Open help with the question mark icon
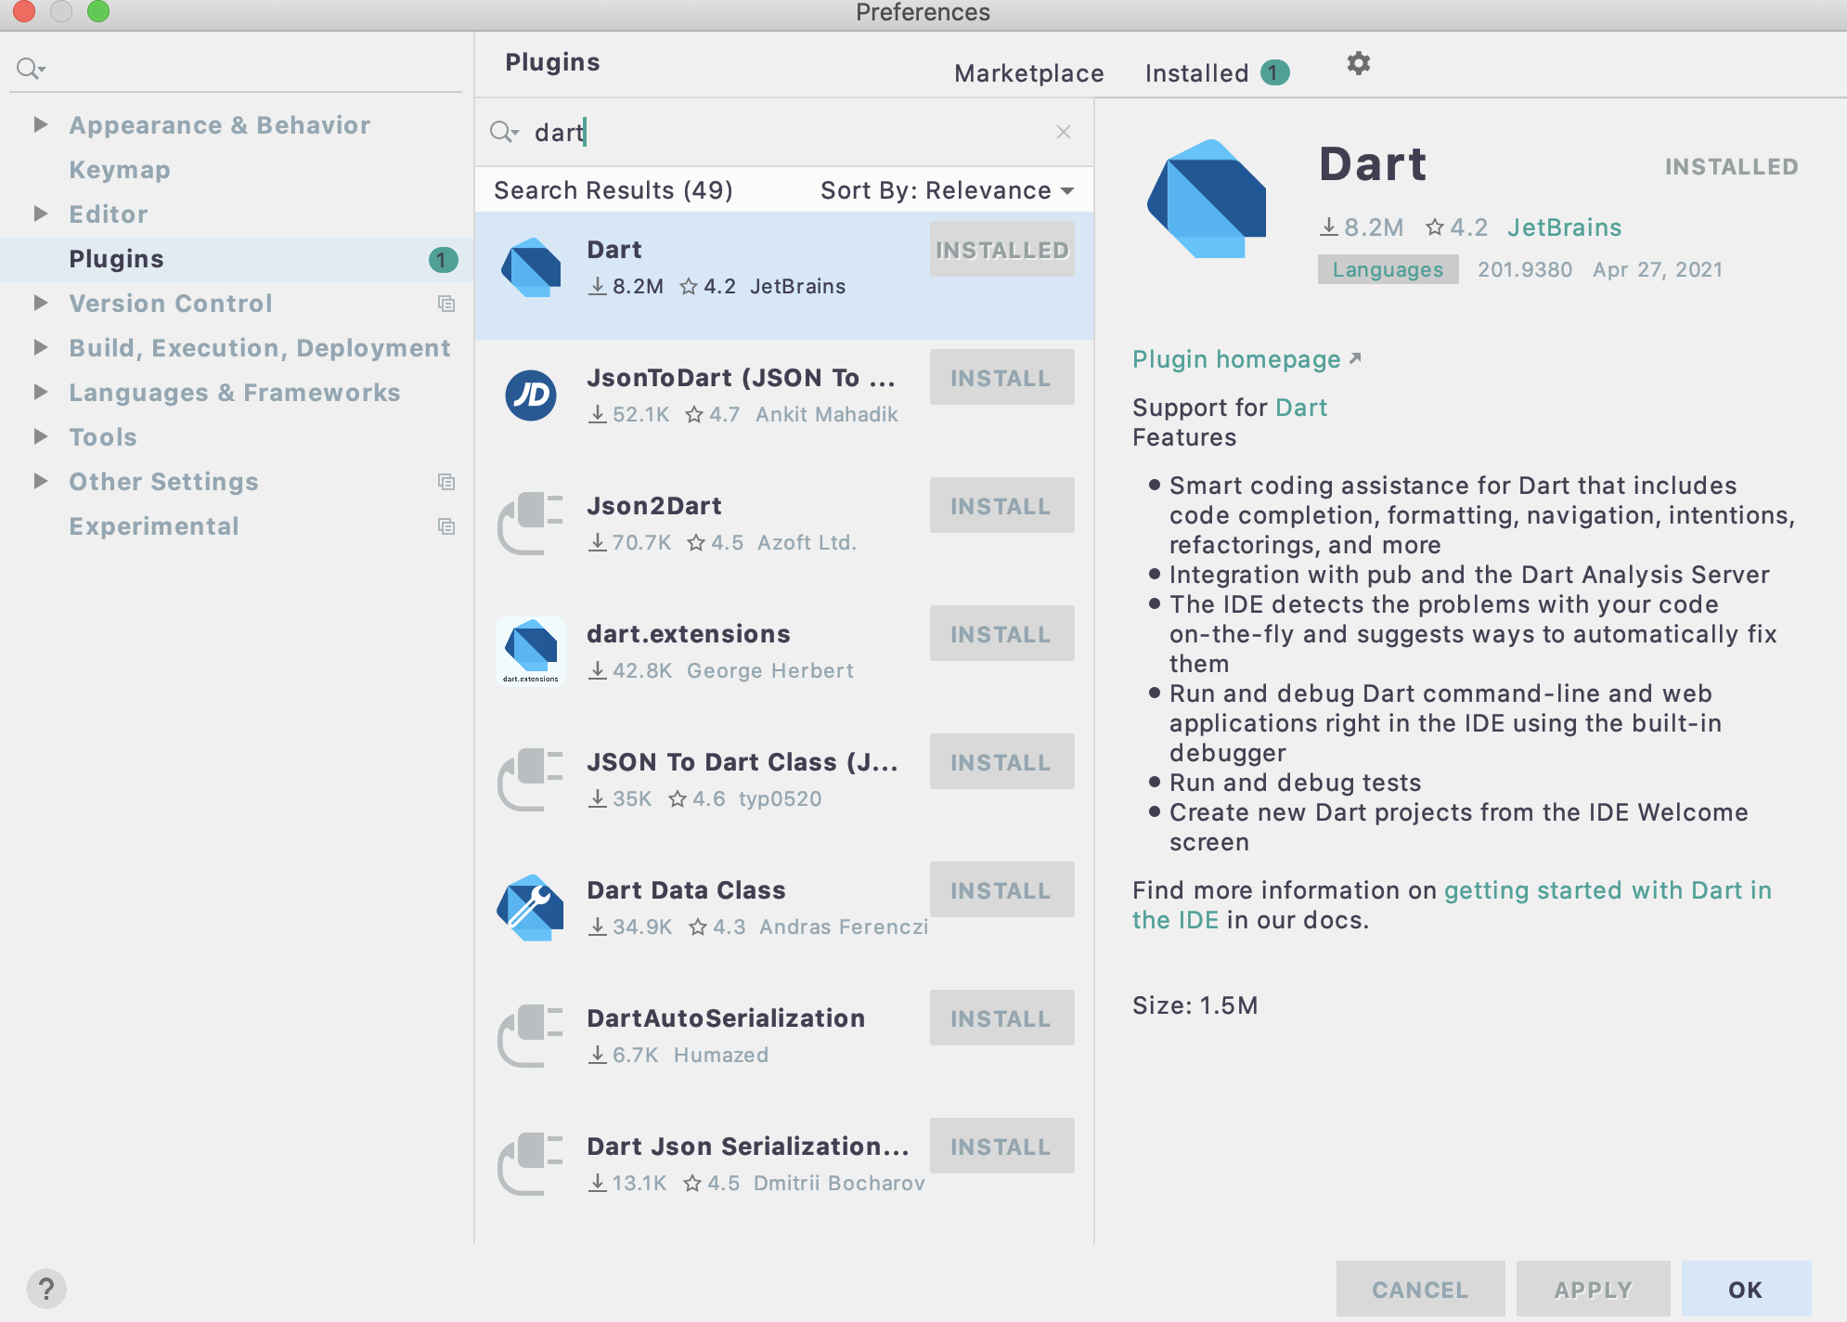This screenshot has height=1322, width=1847. coord(45,1289)
